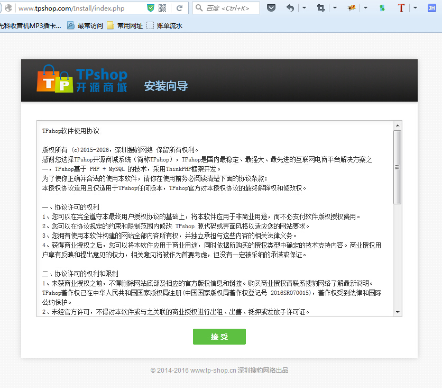Open the blue JH extension icon
Screen dimensions: 442x388
431,8
